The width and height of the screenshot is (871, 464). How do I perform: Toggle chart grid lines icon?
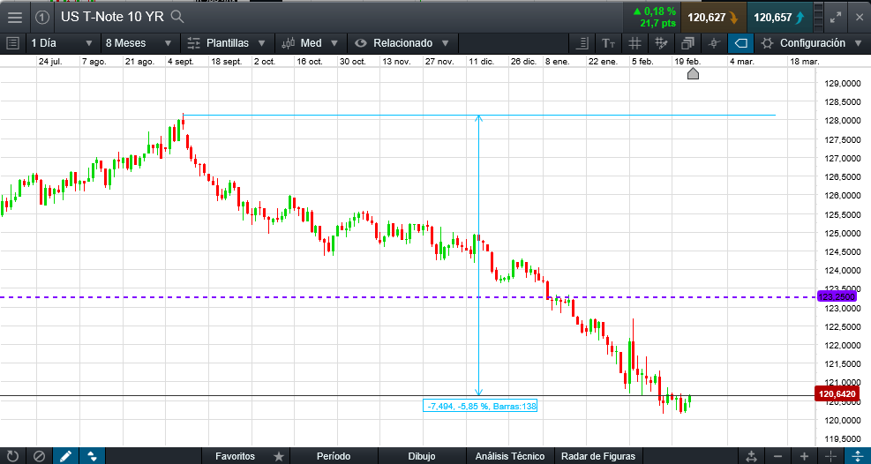pyautogui.click(x=634, y=43)
